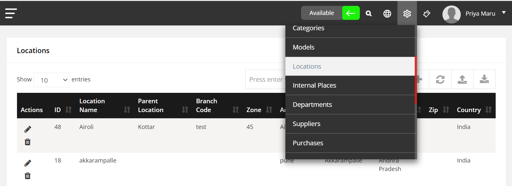The width and height of the screenshot is (512, 186).
Task: Refresh the locations table
Action: [x=440, y=79]
